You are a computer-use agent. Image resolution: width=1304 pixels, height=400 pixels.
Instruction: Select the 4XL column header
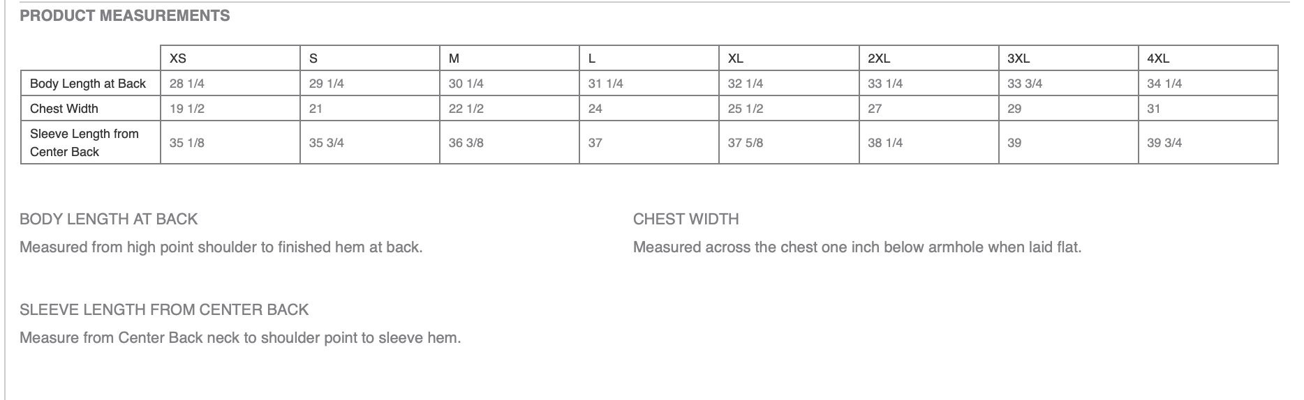1158,59
